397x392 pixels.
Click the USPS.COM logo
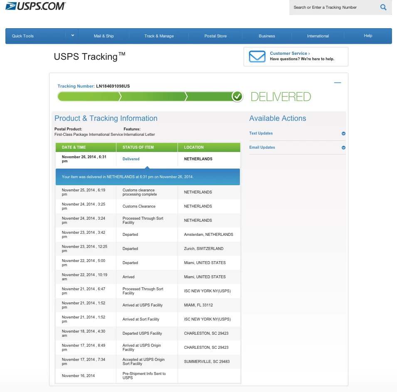click(x=36, y=6)
